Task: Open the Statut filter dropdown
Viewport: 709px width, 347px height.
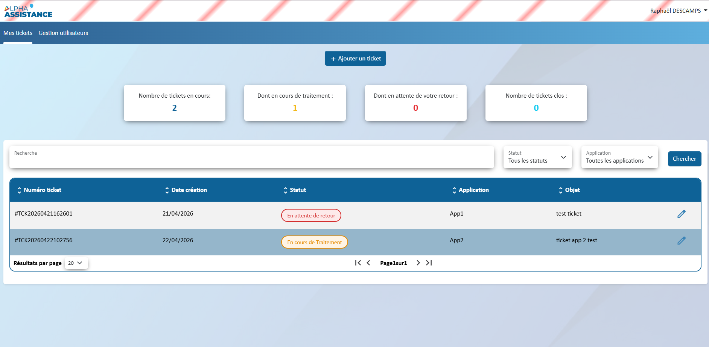Action: 537,157
